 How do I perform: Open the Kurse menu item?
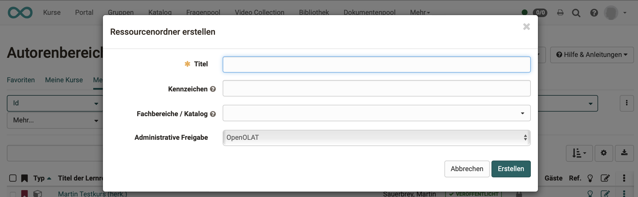pyautogui.click(x=52, y=13)
